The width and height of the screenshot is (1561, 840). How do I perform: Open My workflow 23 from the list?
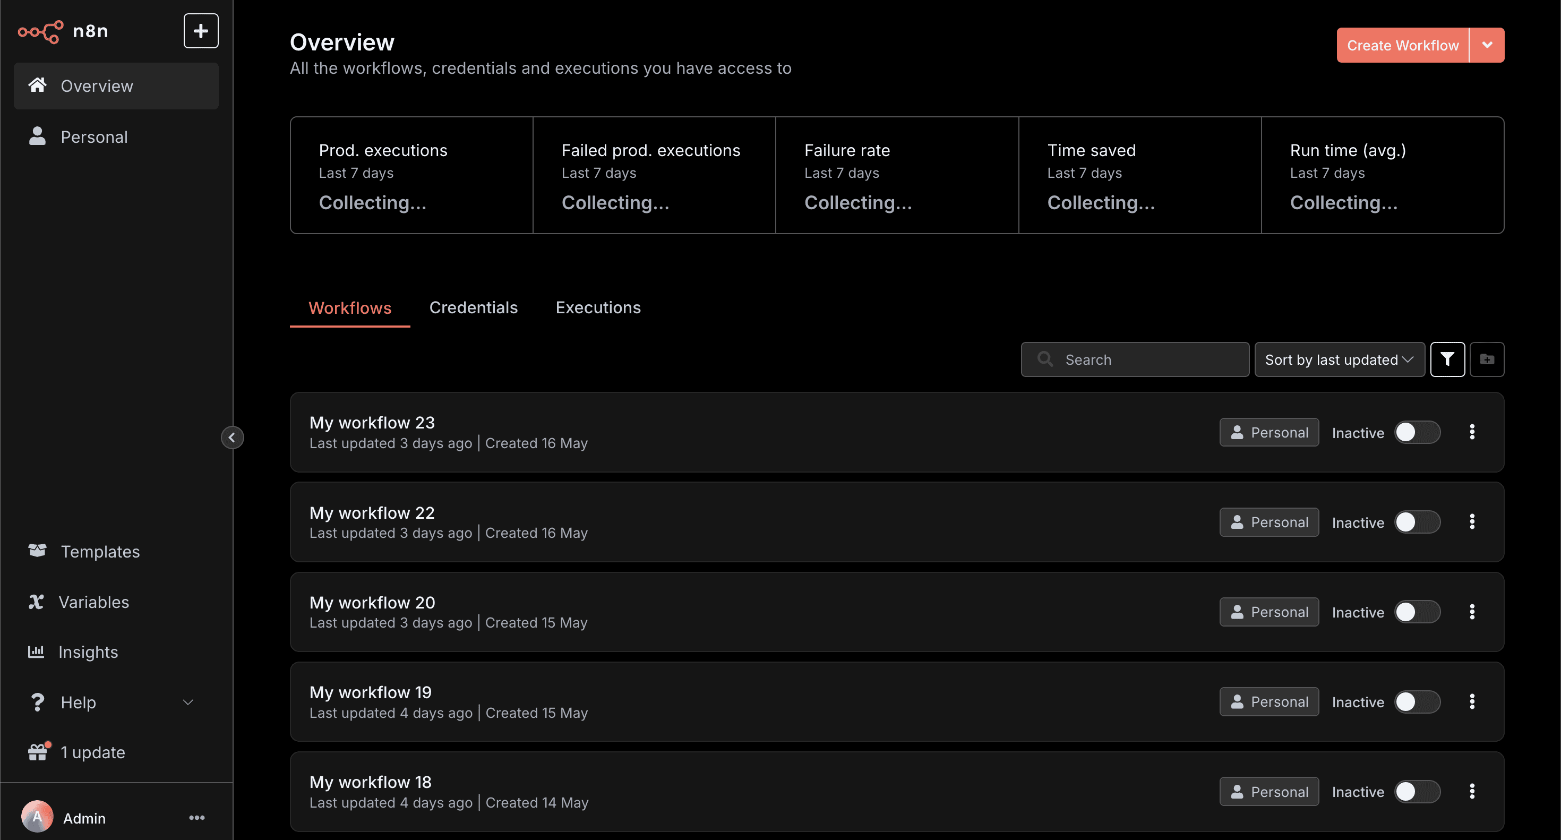(372, 423)
